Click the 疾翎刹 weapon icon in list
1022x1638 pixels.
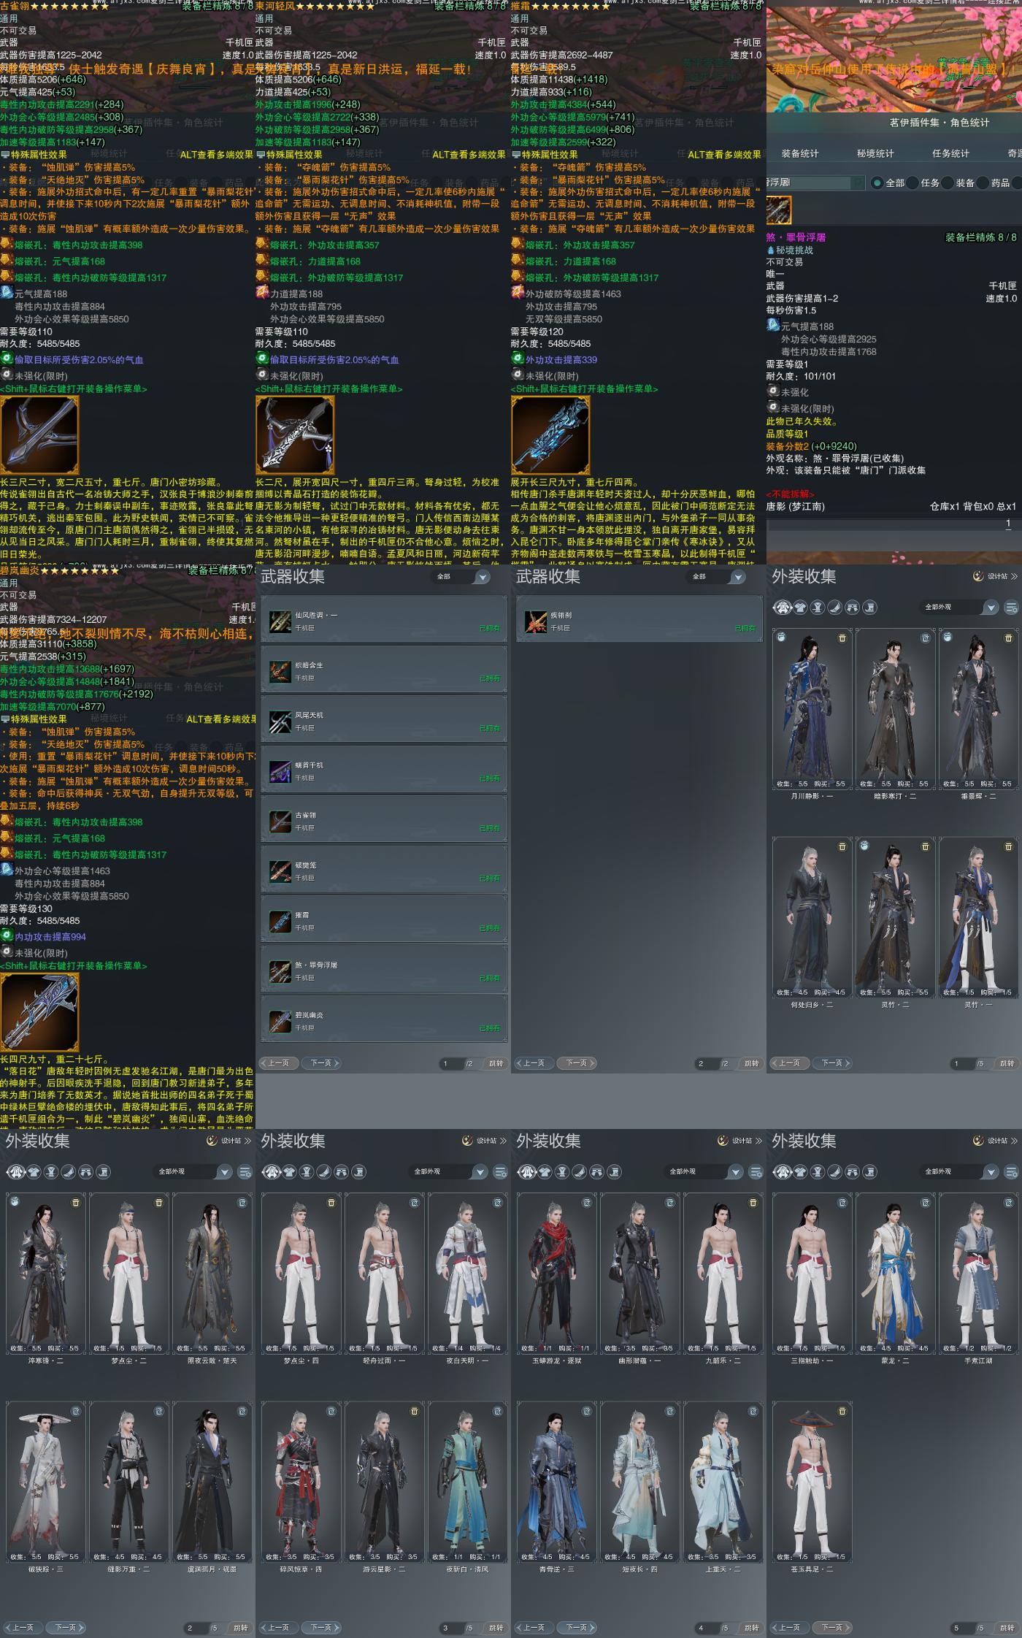point(536,621)
